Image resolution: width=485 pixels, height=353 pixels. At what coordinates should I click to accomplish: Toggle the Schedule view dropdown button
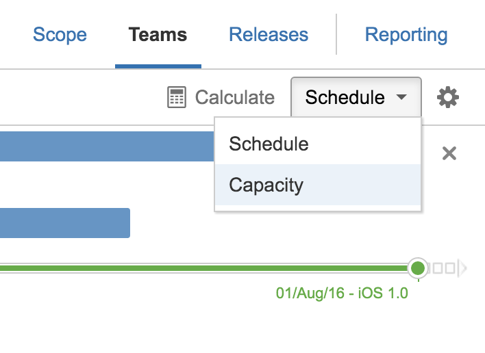356,97
